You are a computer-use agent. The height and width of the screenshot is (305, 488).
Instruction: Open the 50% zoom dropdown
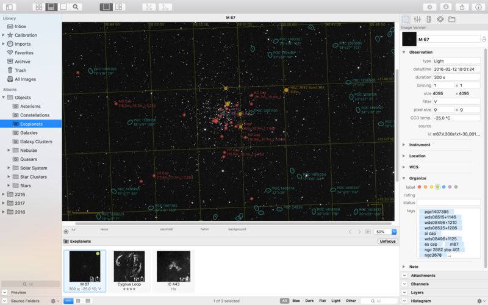pyautogui.click(x=393, y=232)
